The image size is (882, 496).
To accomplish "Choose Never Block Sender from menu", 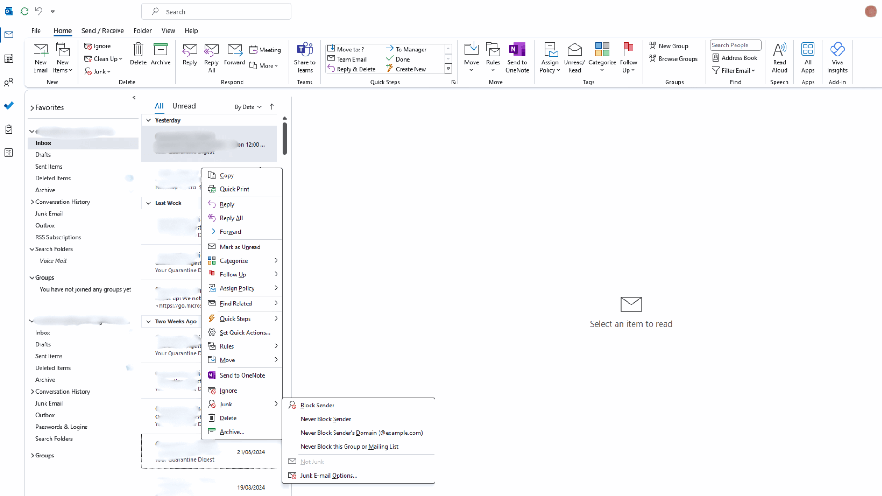I will (x=325, y=419).
